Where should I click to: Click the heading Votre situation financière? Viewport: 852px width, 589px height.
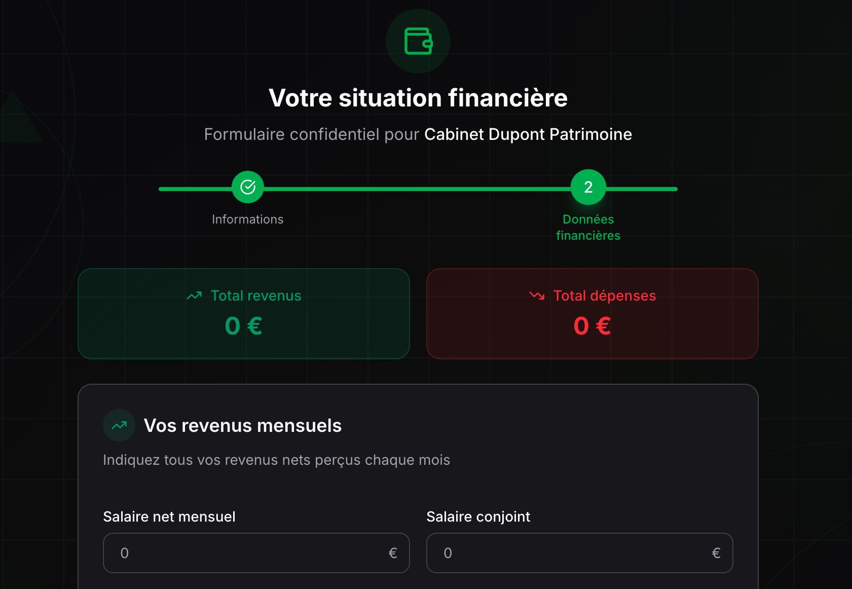(x=419, y=97)
